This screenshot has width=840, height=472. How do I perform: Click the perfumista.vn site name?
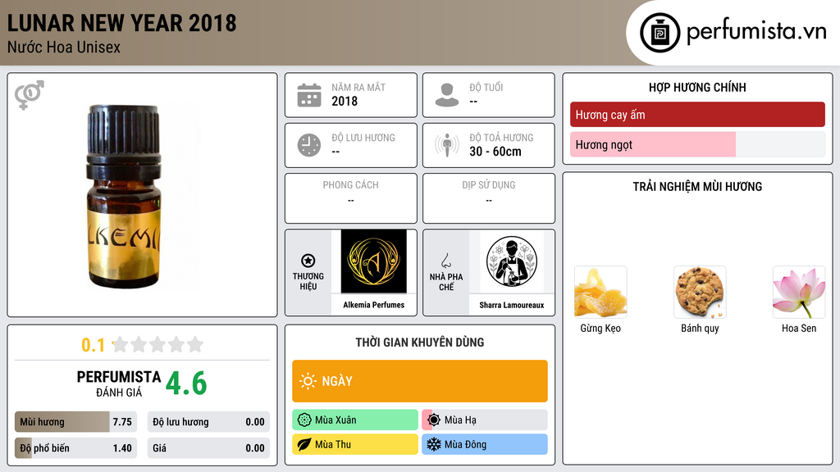coord(756,32)
